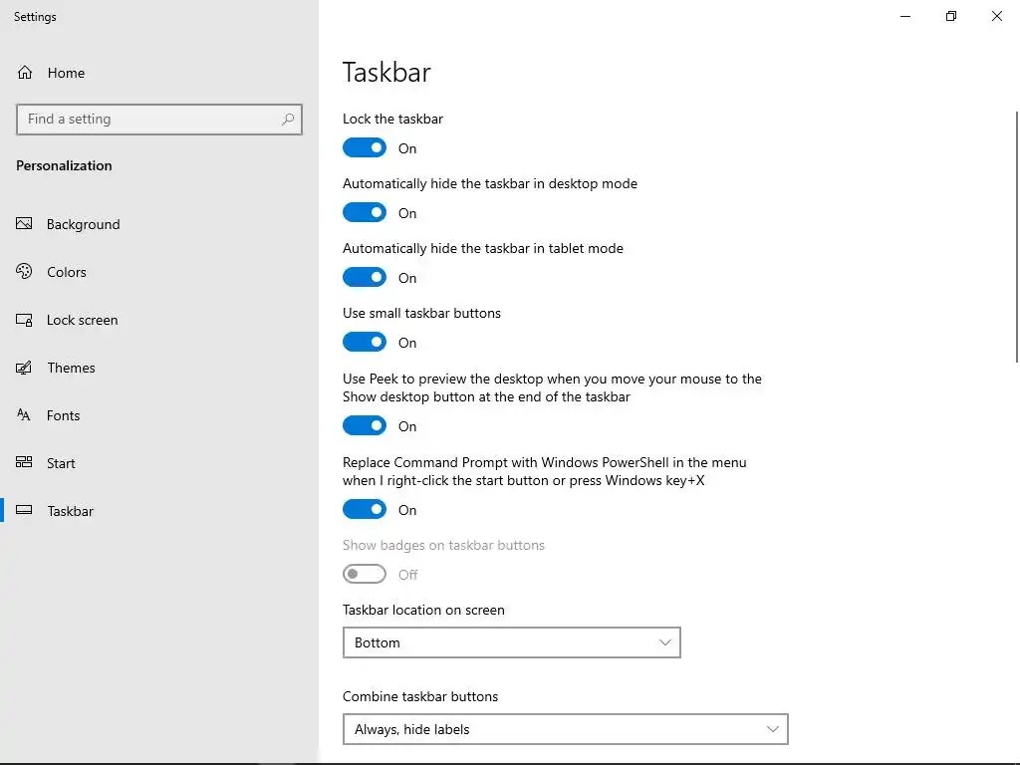This screenshot has width=1020, height=765.
Task: Go to Lock screen settings
Action: coord(82,320)
